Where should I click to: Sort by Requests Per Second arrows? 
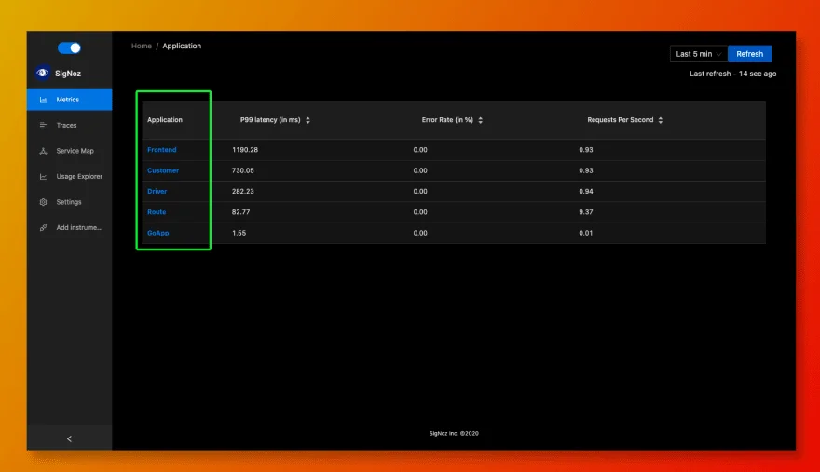point(661,120)
